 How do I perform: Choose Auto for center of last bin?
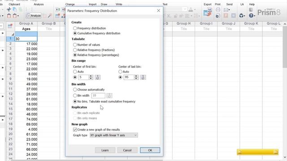(x=120, y=72)
